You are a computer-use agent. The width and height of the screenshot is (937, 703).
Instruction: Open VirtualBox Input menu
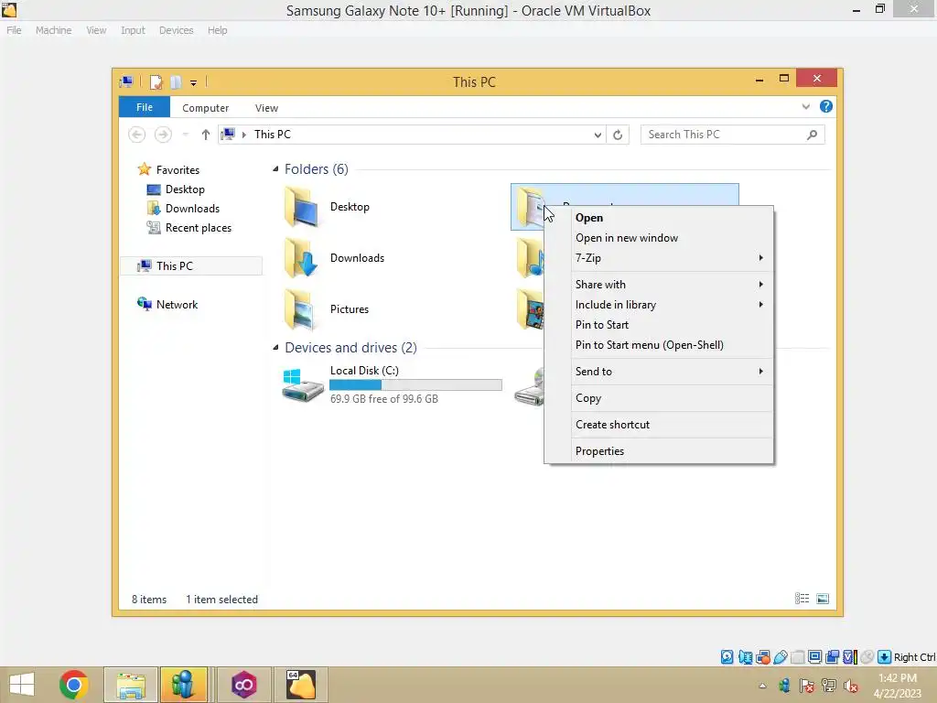pyautogui.click(x=133, y=30)
